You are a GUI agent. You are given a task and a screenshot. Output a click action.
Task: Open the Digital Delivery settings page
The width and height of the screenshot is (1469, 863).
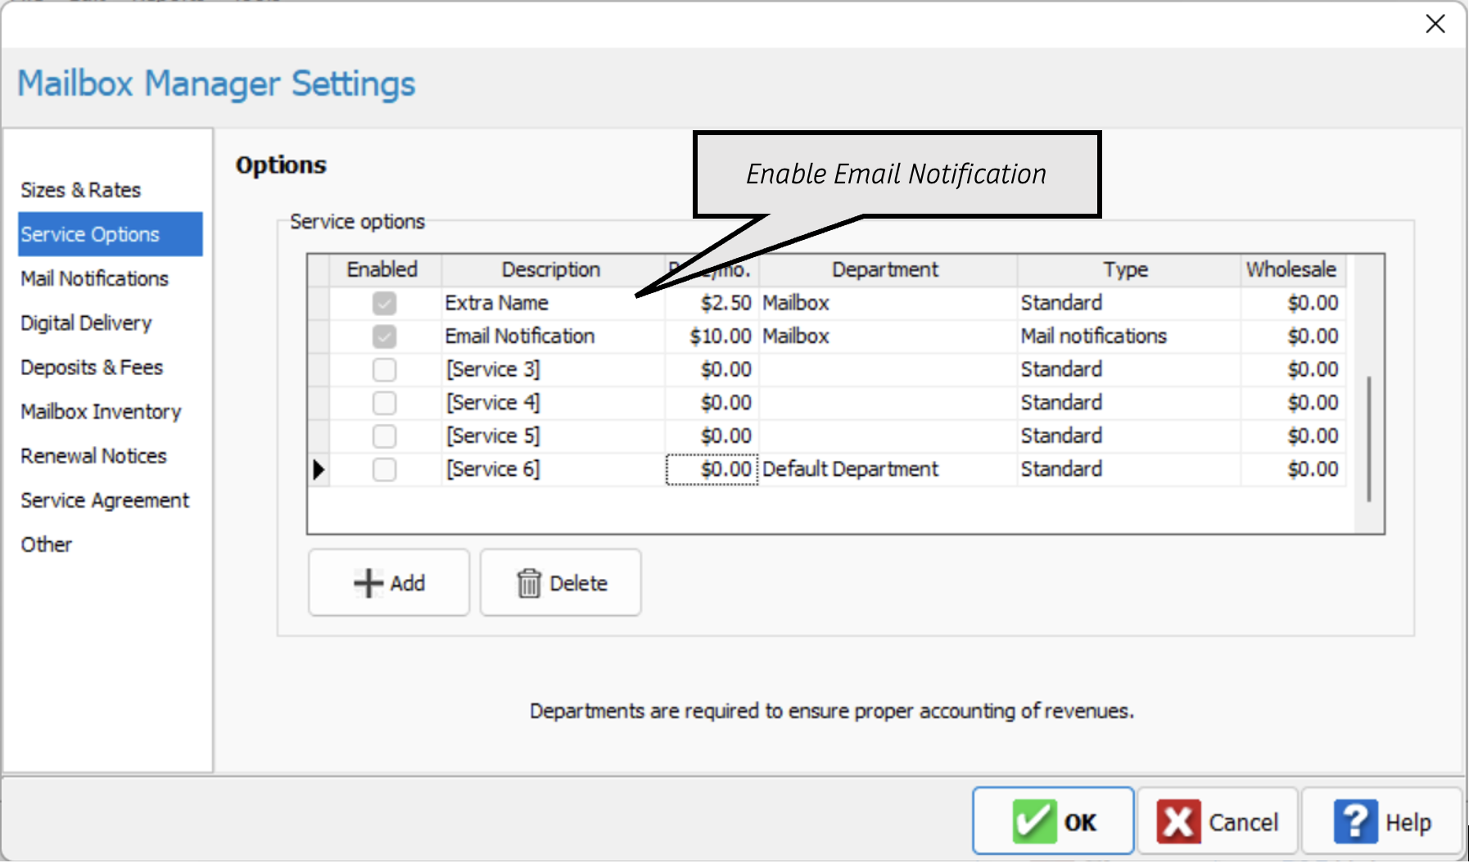pos(86,323)
